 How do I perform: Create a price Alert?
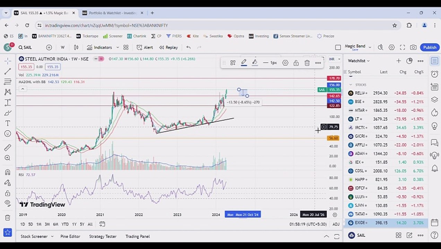click(x=145, y=47)
